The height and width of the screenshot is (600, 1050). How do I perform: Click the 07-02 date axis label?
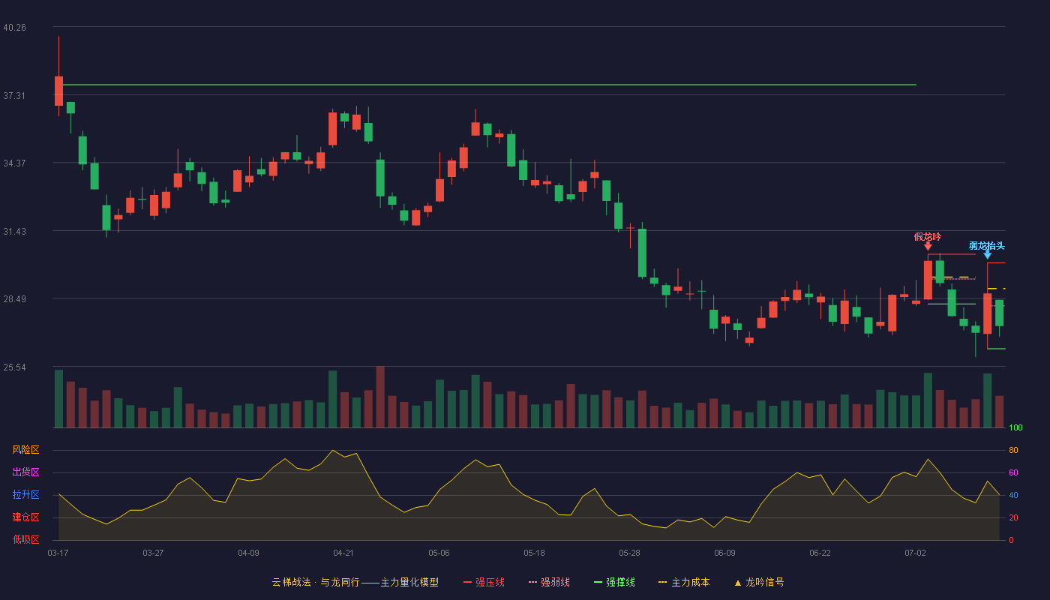click(x=915, y=553)
